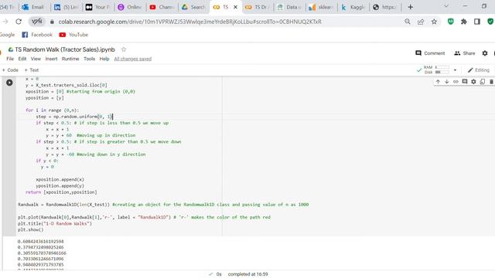Delete the cell with trash icon

pyautogui.click(x=491, y=82)
